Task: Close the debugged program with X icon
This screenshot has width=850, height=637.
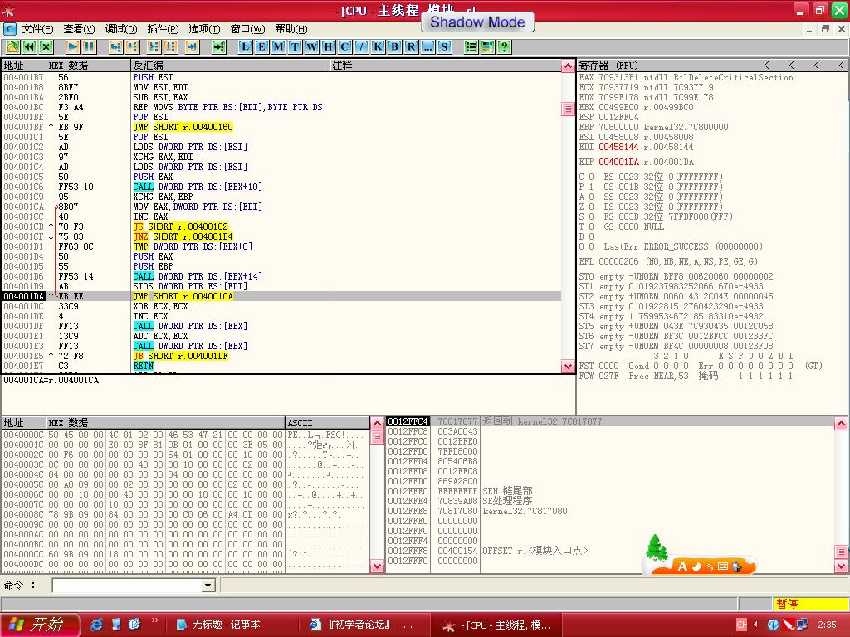Action: (46, 46)
